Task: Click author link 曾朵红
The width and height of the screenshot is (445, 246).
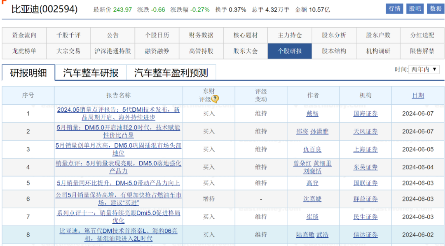Action: coord(302,164)
